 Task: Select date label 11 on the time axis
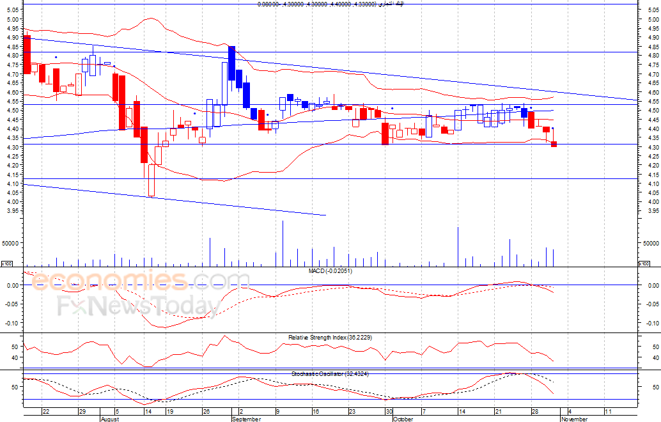point(608,412)
